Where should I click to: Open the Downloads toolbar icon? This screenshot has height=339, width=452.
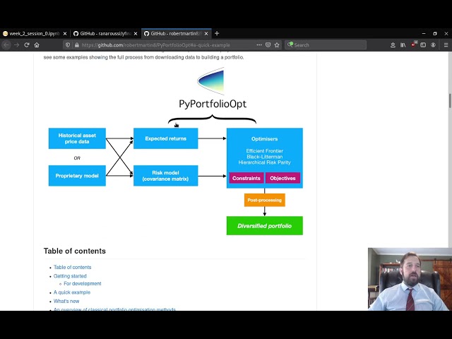393,45
